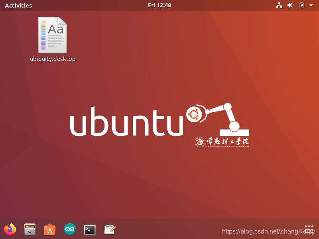Click the ubiquity.desktop file name label

(x=53, y=59)
